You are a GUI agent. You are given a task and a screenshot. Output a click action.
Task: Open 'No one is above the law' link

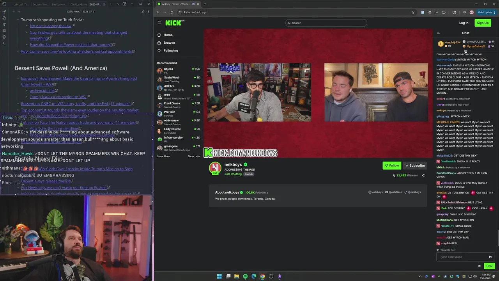(x=51, y=26)
